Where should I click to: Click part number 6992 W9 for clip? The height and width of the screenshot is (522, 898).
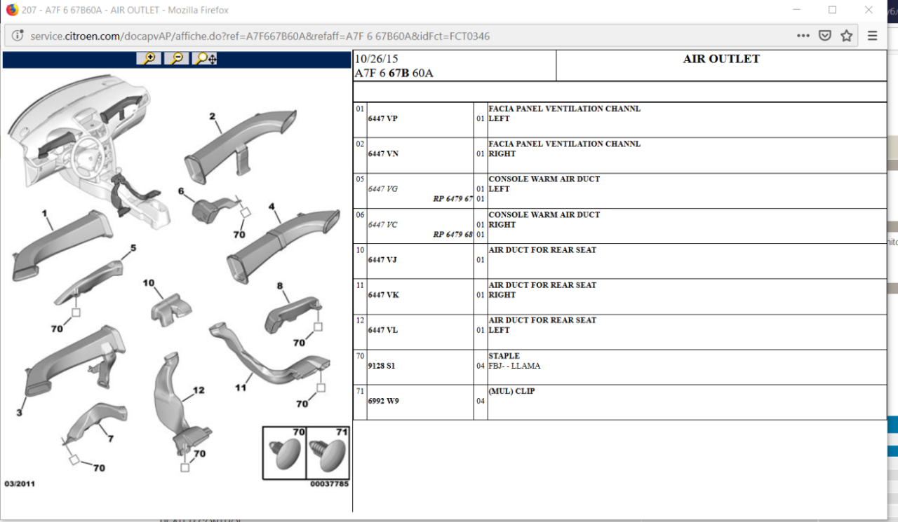click(384, 401)
